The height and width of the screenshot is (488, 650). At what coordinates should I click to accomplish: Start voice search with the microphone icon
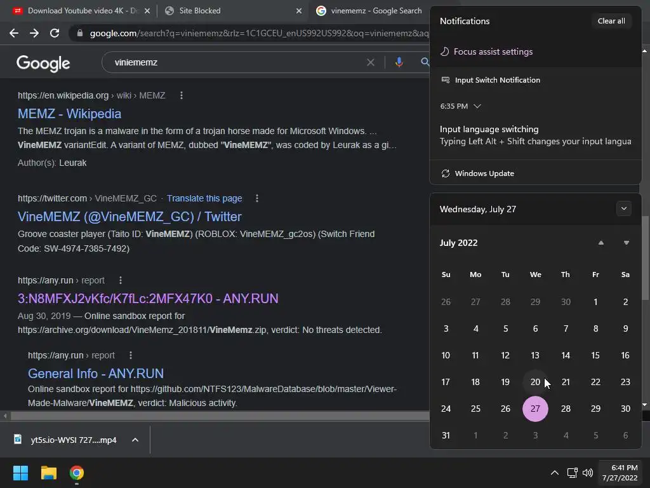[x=399, y=62]
